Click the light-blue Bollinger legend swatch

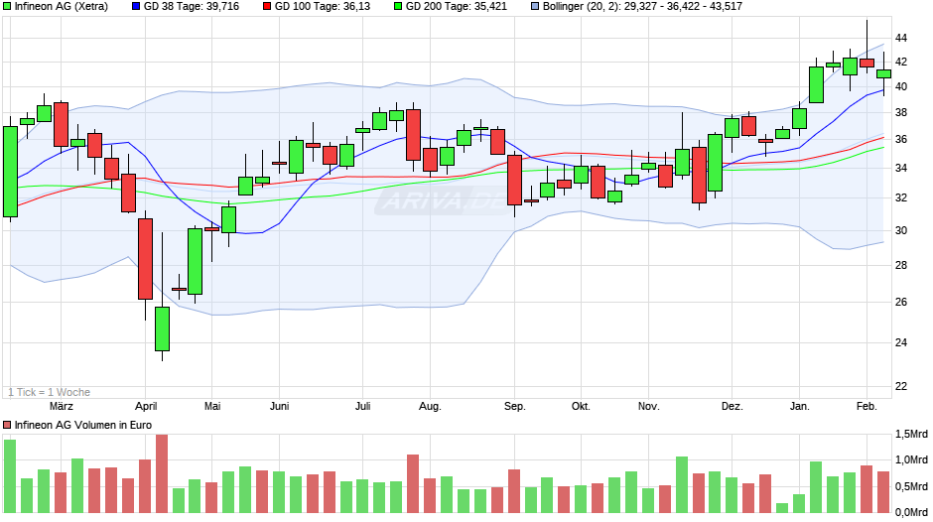[535, 7]
